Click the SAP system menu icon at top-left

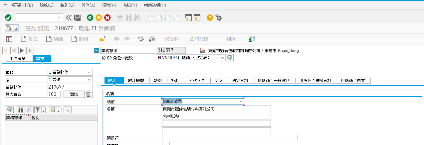tap(5, 5)
